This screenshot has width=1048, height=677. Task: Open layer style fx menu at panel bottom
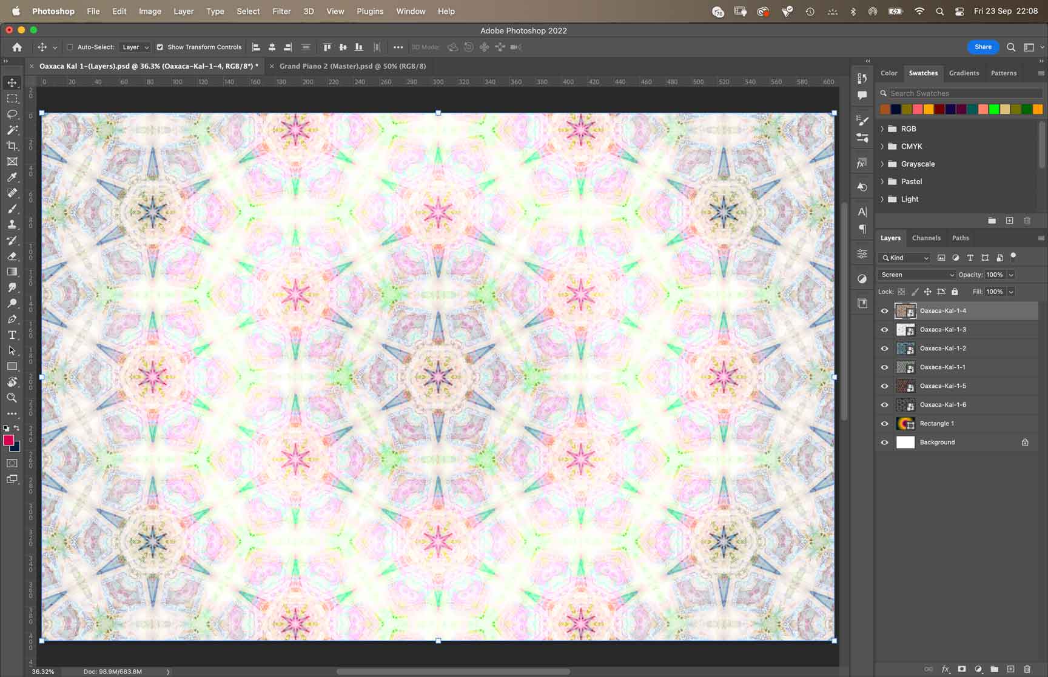pyautogui.click(x=946, y=669)
